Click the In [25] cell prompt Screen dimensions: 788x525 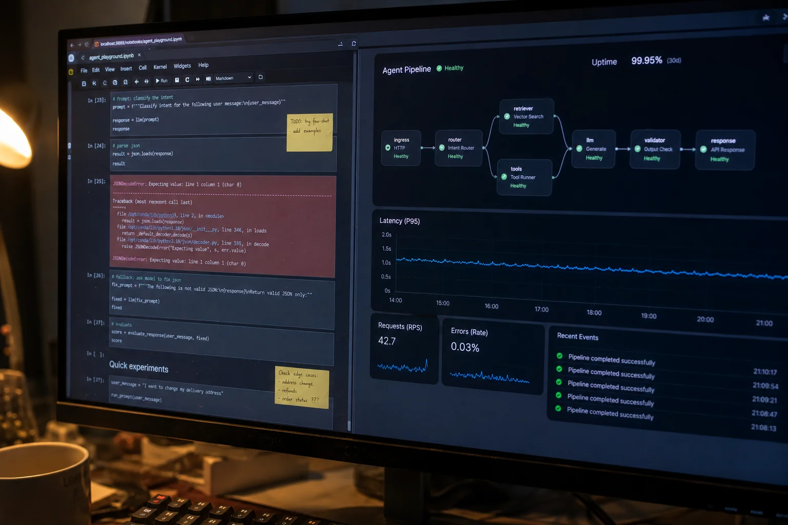coord(96,181)
